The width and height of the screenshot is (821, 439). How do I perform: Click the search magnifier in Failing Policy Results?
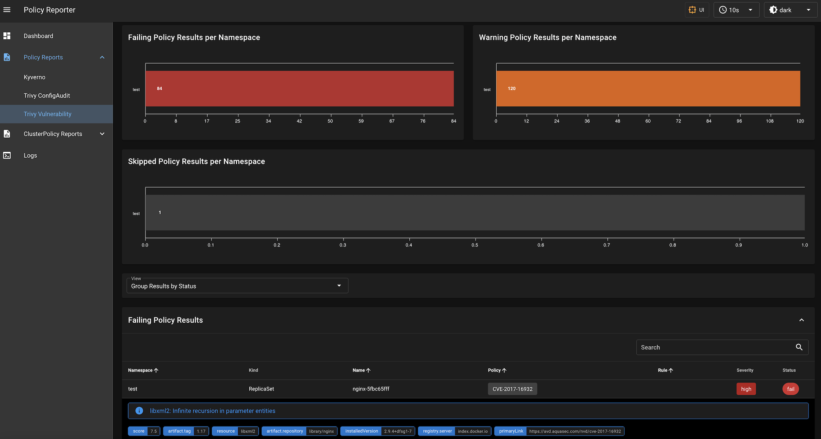click(799, 347)
